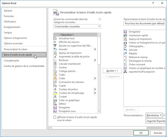This screenshot has width=167, height=137.
Task: Choose the Orthographe spellcheck icon
Action: point(125,46)
